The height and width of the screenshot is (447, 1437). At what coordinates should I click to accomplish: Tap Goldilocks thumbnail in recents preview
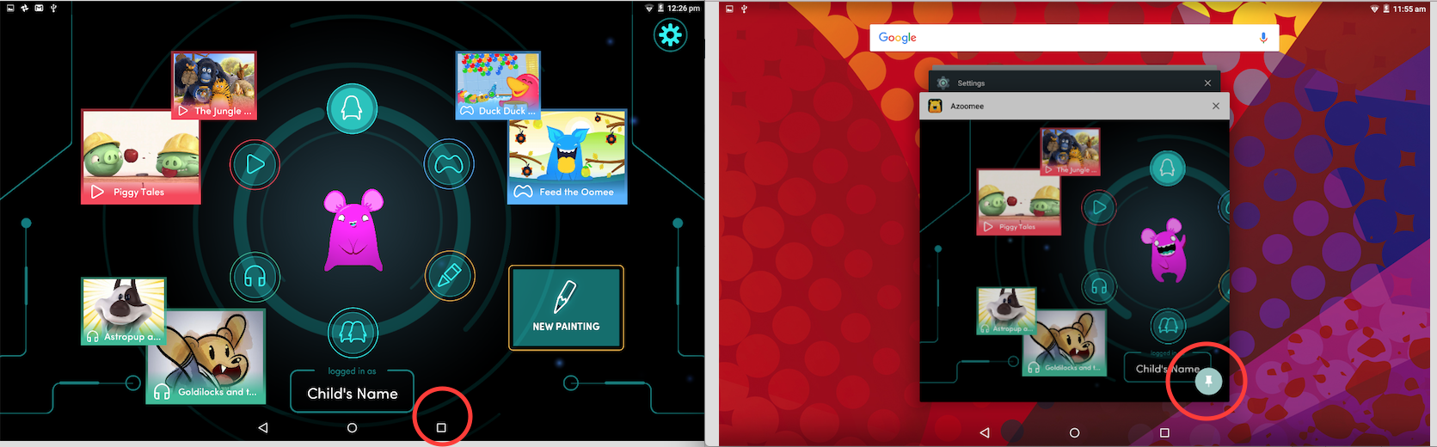coord(1065,342)
